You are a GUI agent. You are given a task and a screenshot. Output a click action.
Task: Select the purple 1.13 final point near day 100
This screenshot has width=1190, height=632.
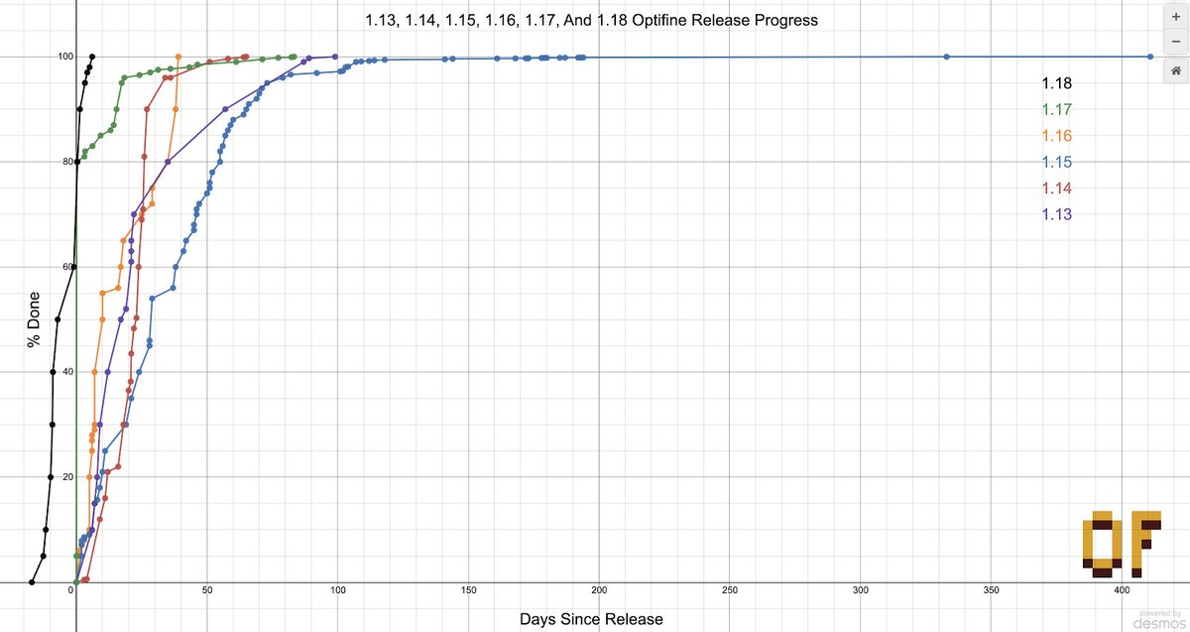coord(335,57)
